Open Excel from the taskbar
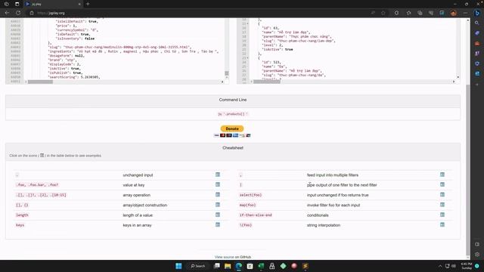The width and height of the screenshot is (484, 272). pos(261,266)
